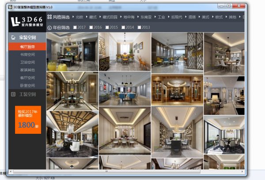This screenshot has height=180, width=265.
Task: Enable the 2015 year filter checkbox
Action: [106, 27]
